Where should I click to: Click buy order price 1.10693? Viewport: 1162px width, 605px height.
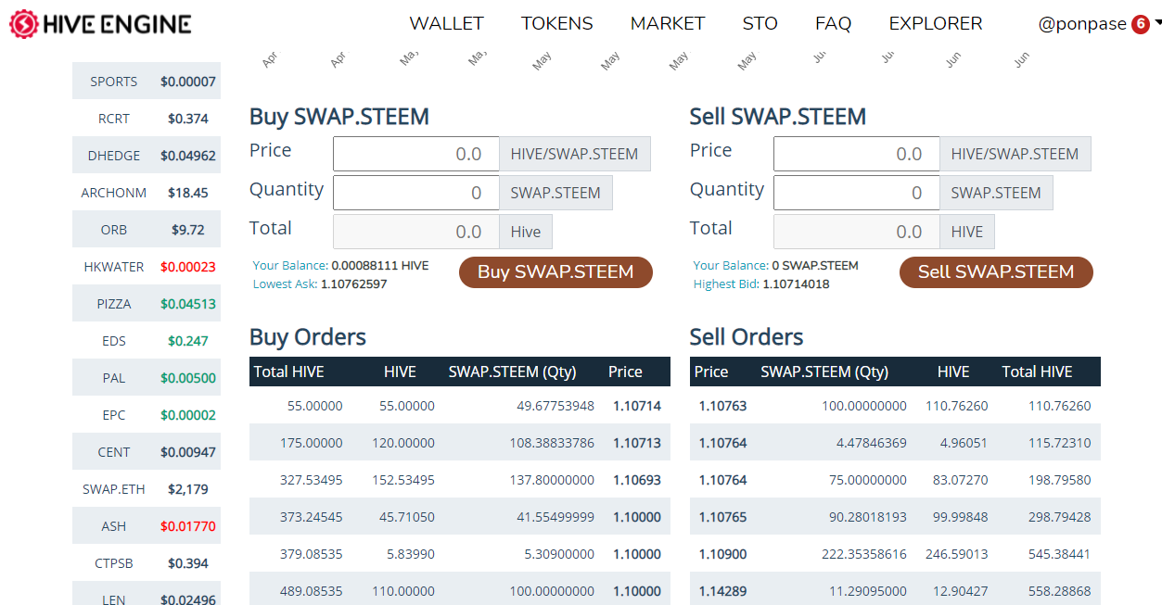click(x=637, y=480)
